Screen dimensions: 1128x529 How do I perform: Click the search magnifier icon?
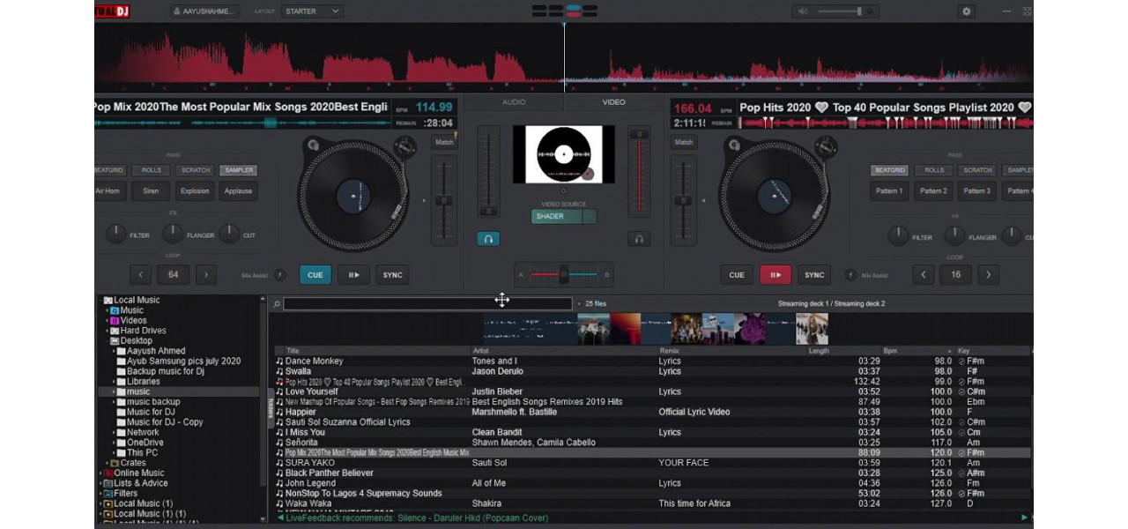click(x=277, y=303)
